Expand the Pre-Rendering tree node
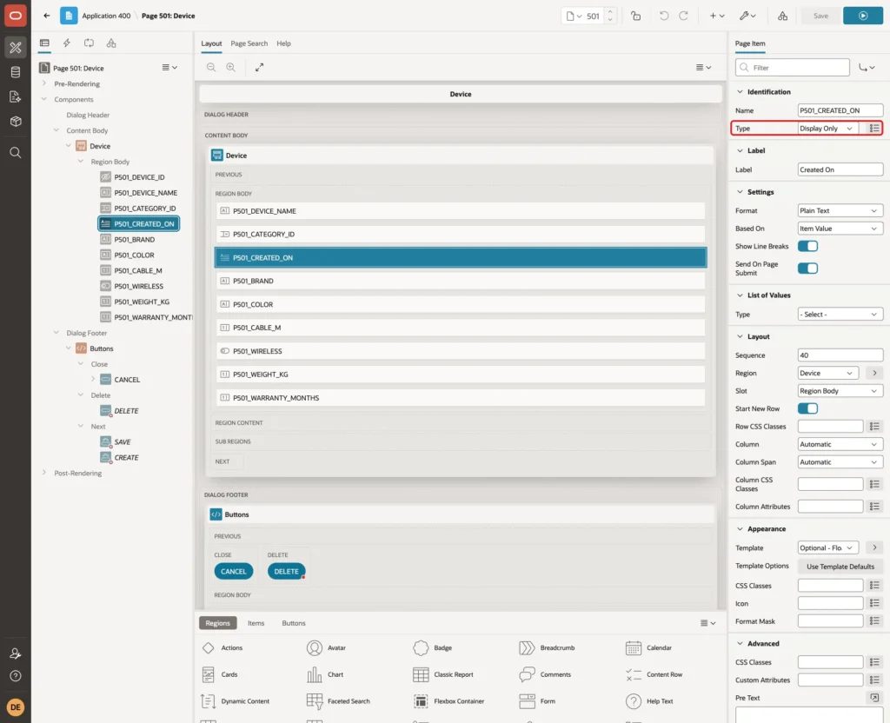The width and height of the screenshot is (890, 723). tap(43, 83)
